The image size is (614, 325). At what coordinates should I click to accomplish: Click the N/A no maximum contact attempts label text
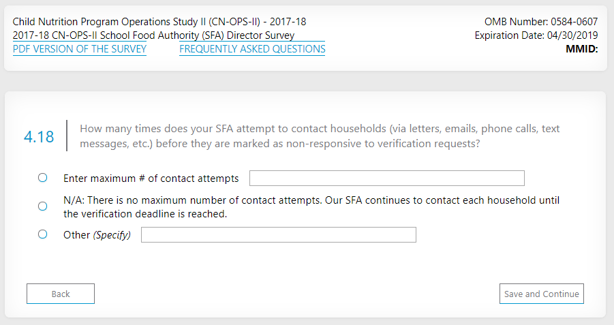[313, 207]
